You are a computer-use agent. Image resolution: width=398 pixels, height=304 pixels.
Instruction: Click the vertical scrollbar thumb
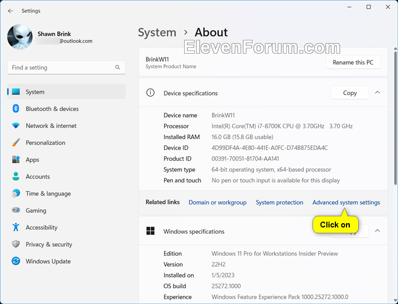(395, 117)
